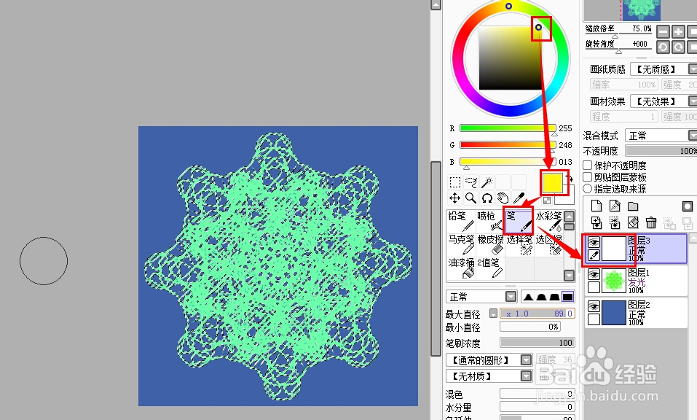The height and width of the screenshot is (420, 697).
Task: Select the magic wand tool
Action: click(487, 182)
